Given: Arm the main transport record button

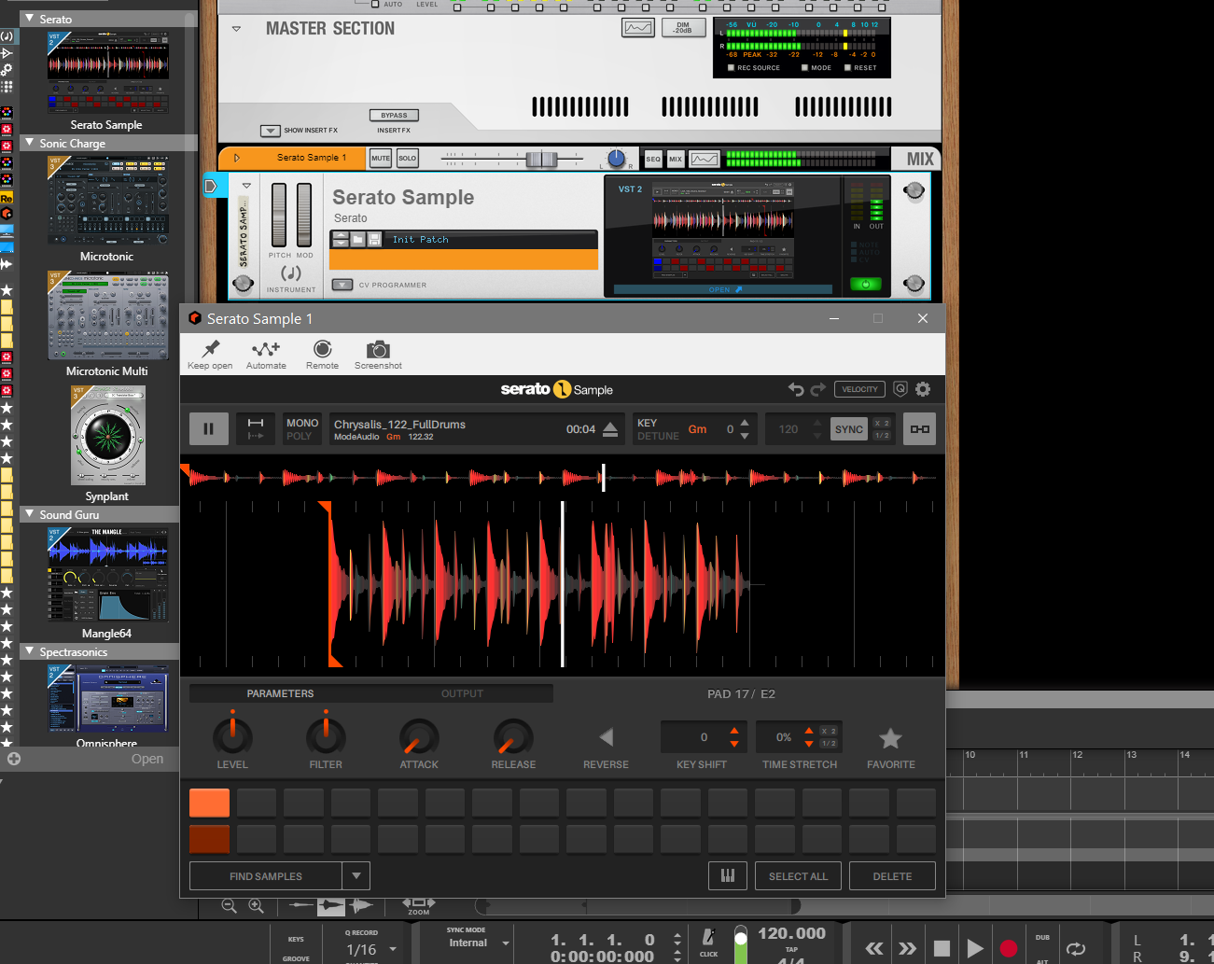Looking at the screenshot, I should [x=1008, y=948].
